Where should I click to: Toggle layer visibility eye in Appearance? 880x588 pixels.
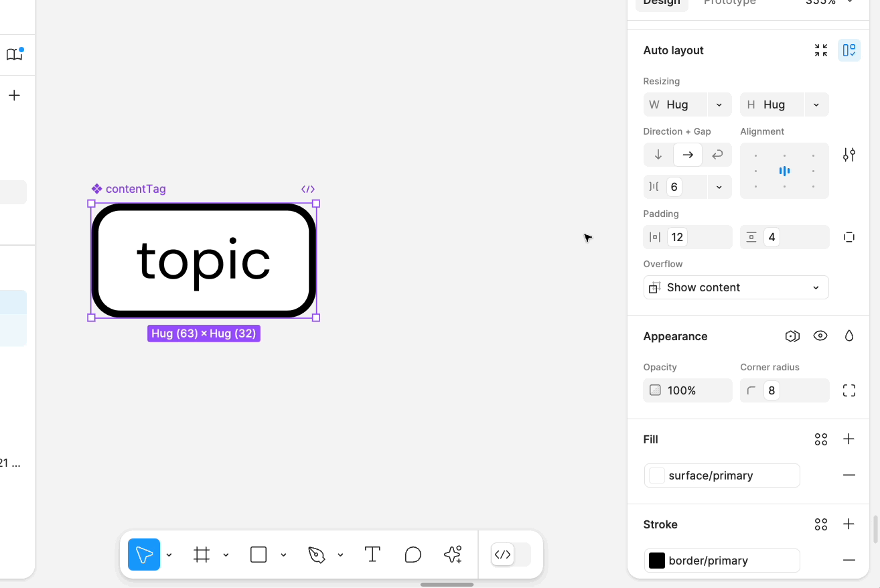820,336
